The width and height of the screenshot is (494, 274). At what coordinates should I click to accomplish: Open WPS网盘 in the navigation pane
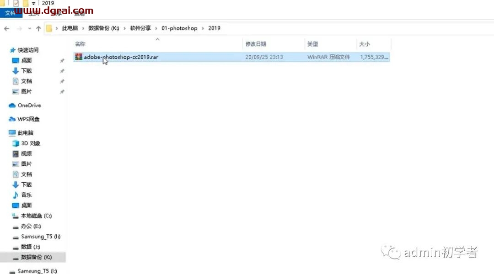[29, 119]
